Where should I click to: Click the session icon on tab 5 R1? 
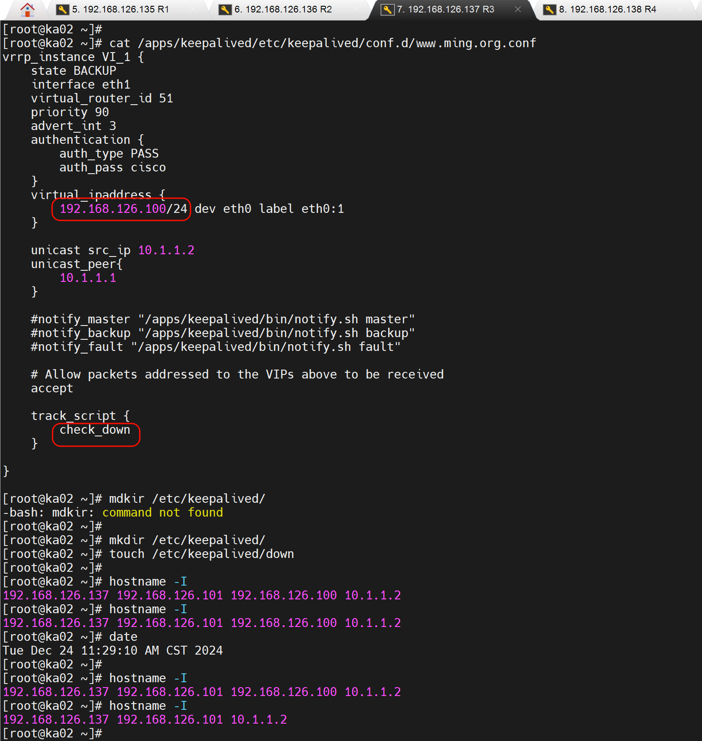tap(63, 9)
